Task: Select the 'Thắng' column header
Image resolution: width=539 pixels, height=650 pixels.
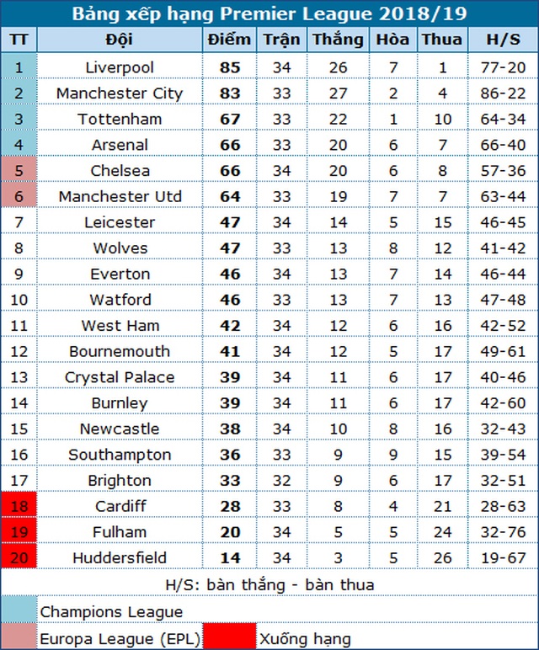Action: tap(339, 40)
